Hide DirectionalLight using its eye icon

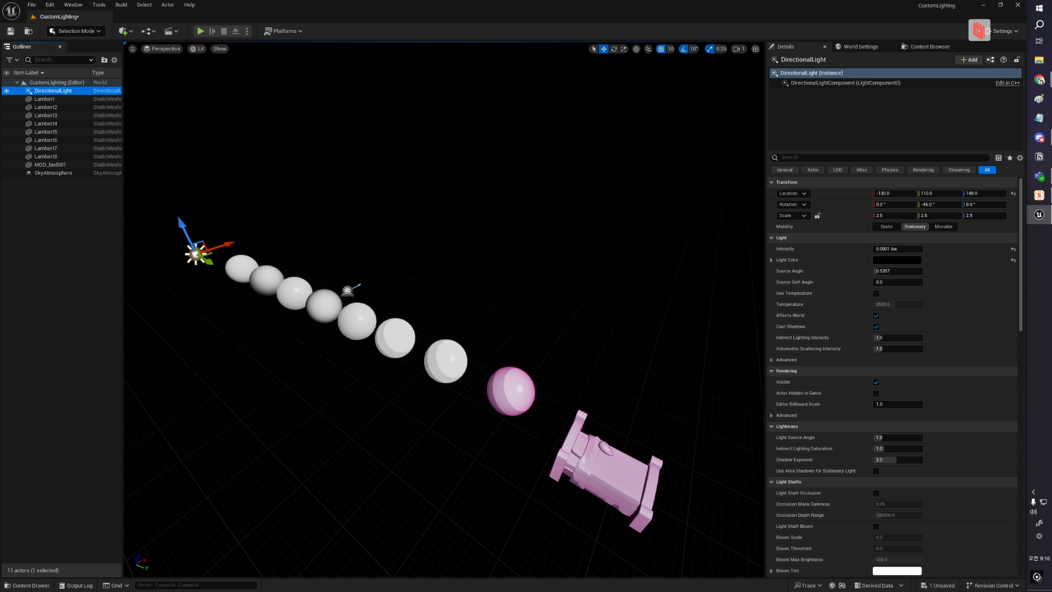(x=7, y=91)
